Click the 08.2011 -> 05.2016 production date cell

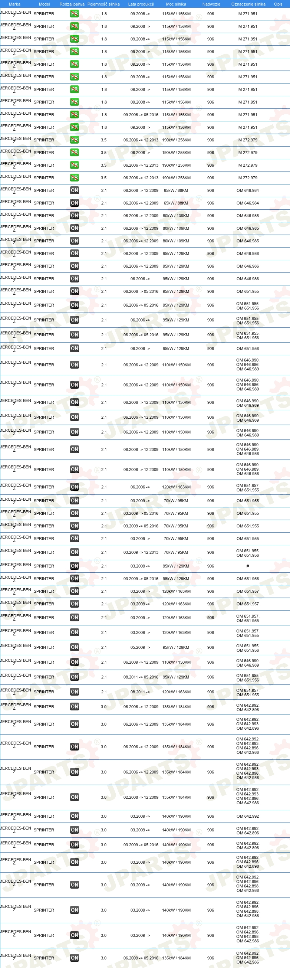[x=141, y=677]
